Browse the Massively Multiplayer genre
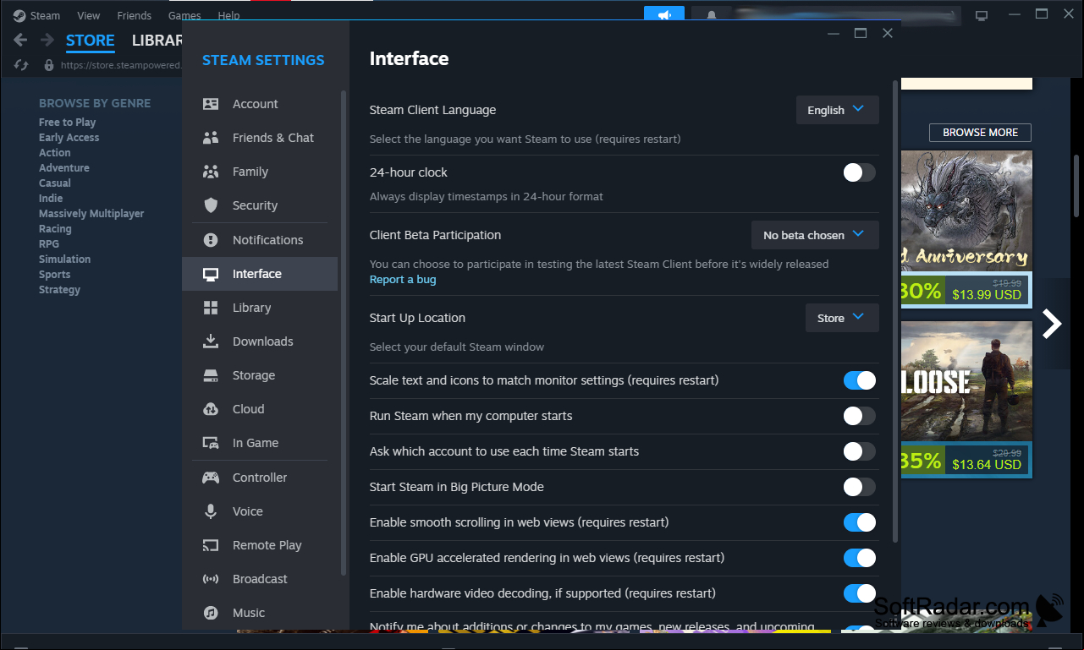 click(91, 214)
